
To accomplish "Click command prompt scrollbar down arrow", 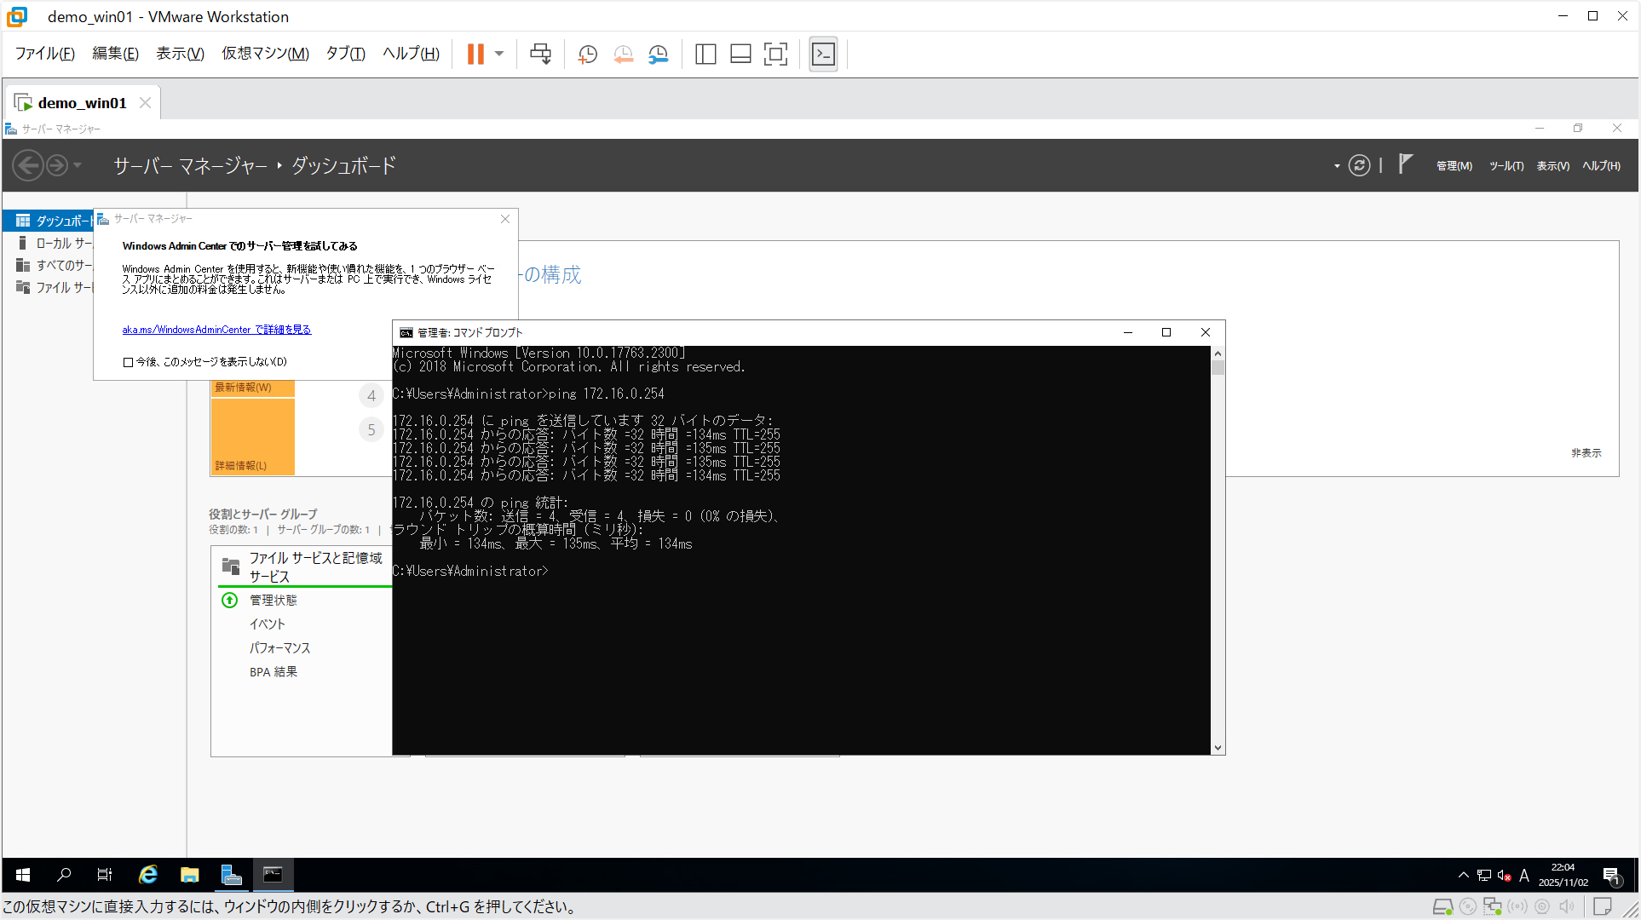I will click(1218, 747).
